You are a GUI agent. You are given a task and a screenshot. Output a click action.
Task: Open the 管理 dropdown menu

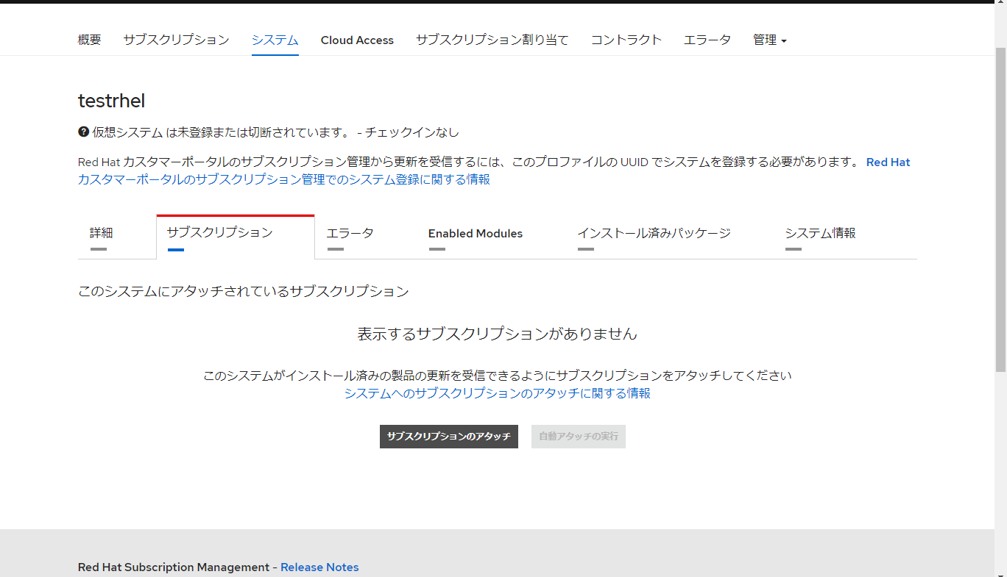click(x=765, y=40)
